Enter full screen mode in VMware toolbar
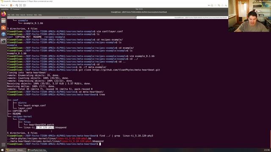This screenshot has height=152, width=271. [21, 5]
